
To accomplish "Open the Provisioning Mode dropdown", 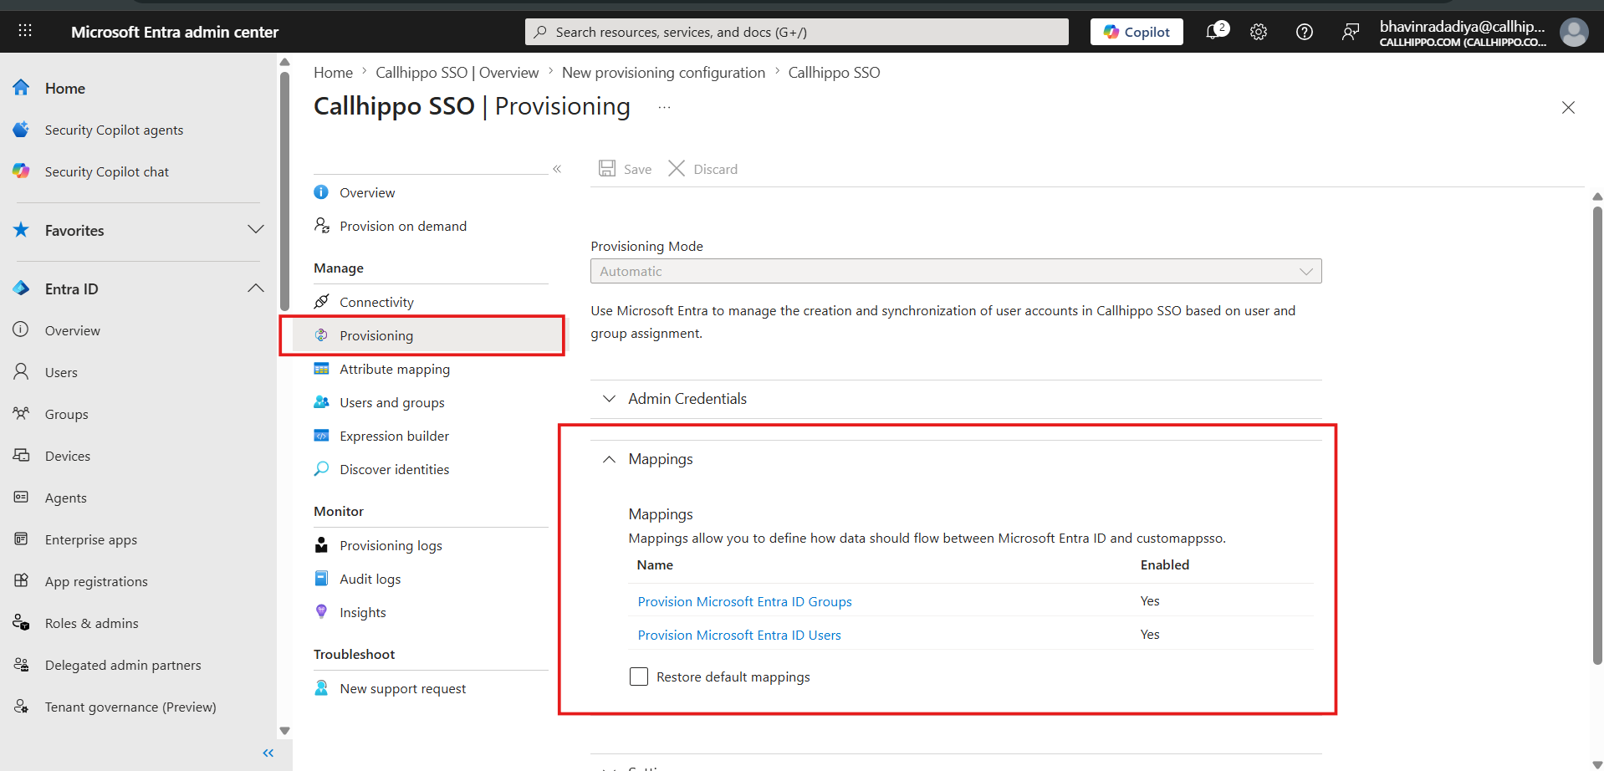I will (x=956, y=271).
